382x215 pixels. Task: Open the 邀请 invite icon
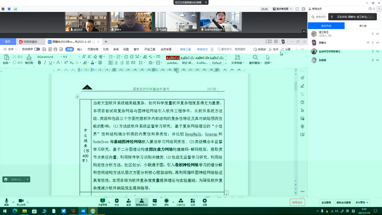[128, 201]
